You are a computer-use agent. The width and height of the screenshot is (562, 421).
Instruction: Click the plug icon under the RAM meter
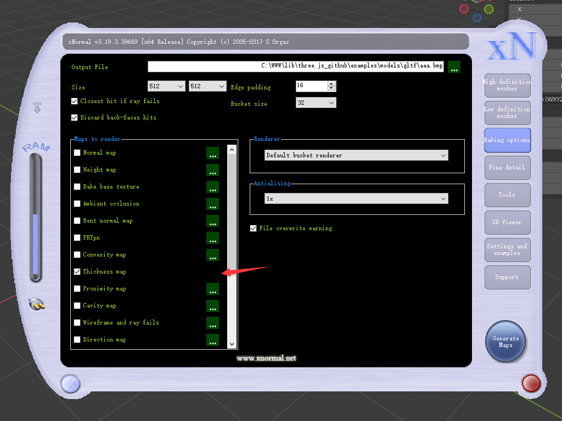click(x=37, y=304)
